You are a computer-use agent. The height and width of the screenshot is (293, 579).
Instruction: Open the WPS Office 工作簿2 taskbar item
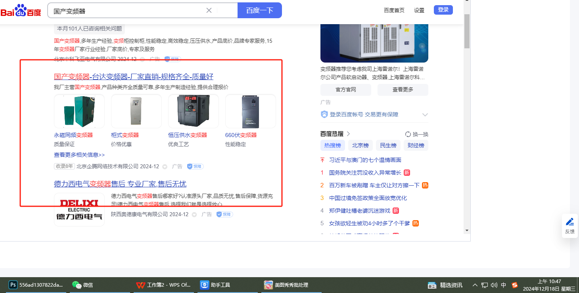(163, 285)
